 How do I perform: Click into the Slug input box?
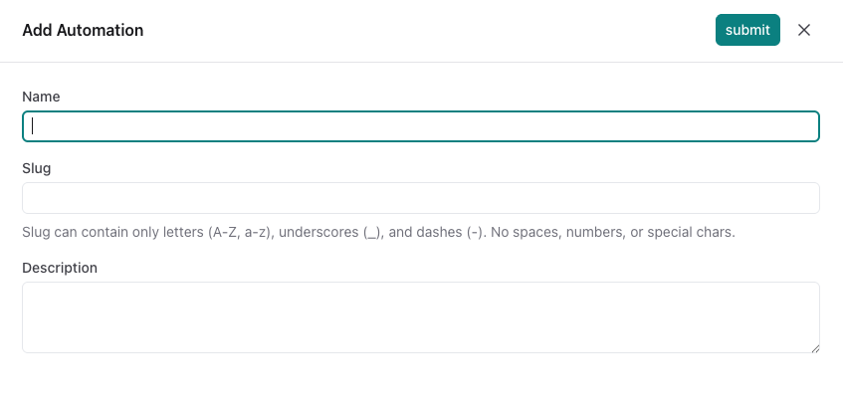[x=420, y=198]
